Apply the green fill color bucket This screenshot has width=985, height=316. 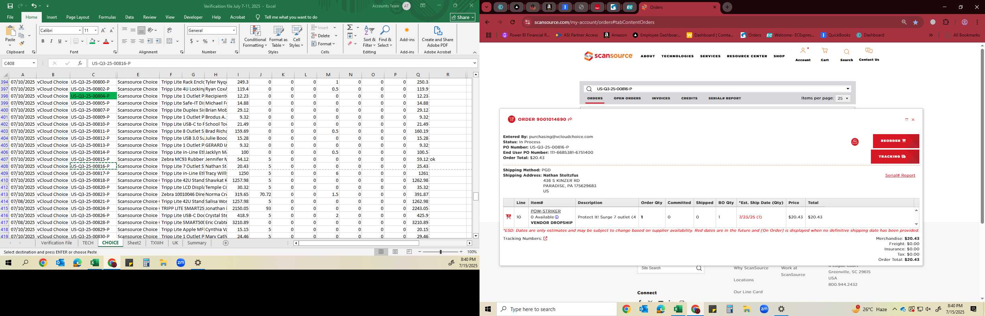point(92,41)
